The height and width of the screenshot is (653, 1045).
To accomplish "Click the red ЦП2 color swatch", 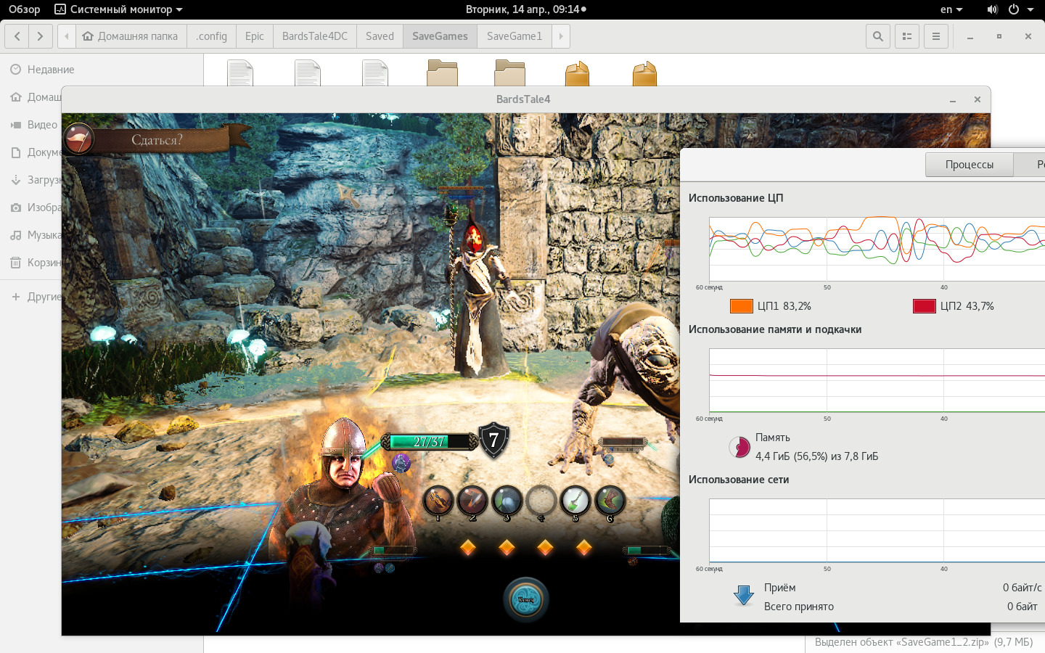I will (925, 306).
